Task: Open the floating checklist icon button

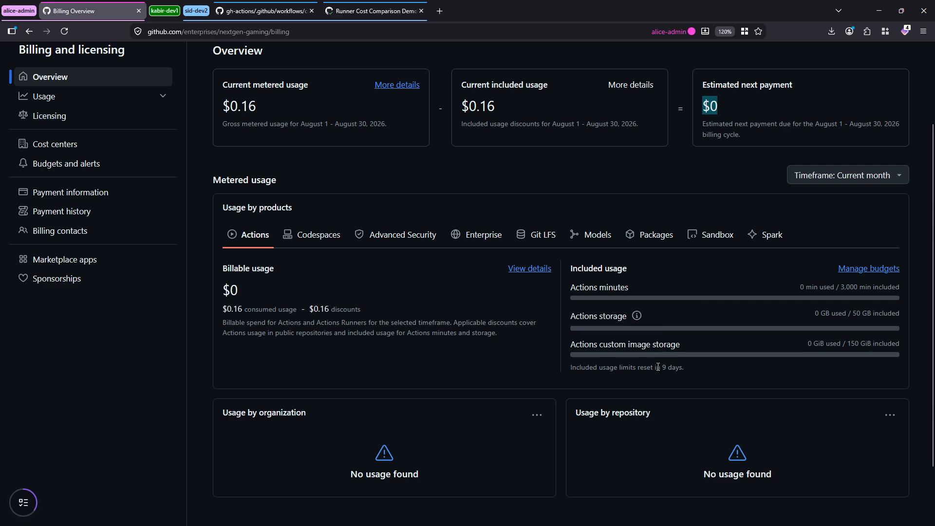Action: [x=23, y=503]
